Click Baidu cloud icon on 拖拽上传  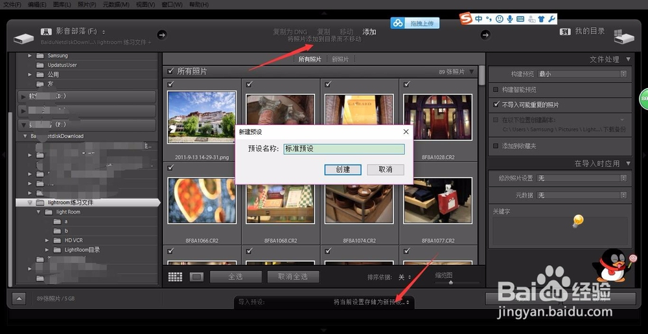pos(398,23)
